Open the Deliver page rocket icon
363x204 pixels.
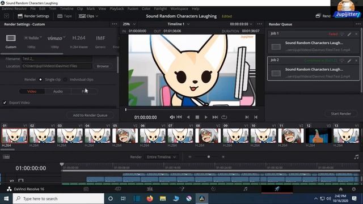(x=277, y=189)
